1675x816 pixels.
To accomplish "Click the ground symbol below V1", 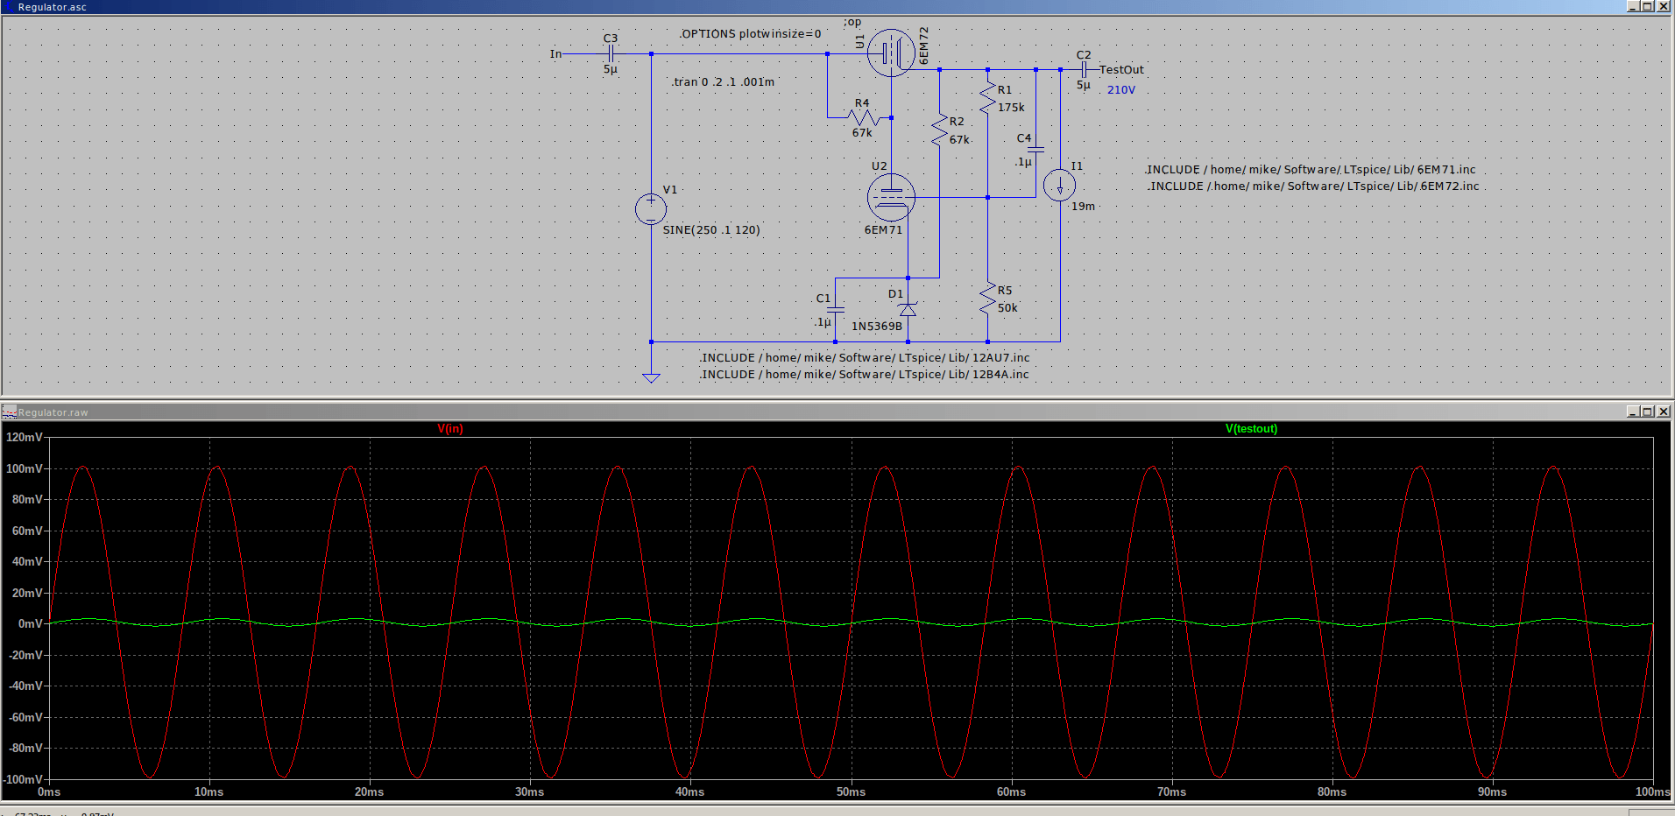I will (x=651, y=378).
